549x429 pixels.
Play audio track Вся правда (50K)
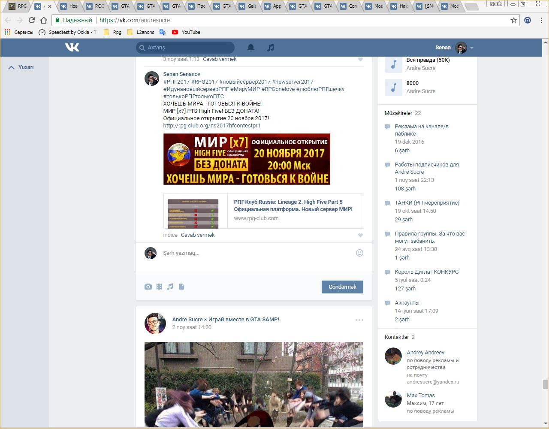point(393,64)
